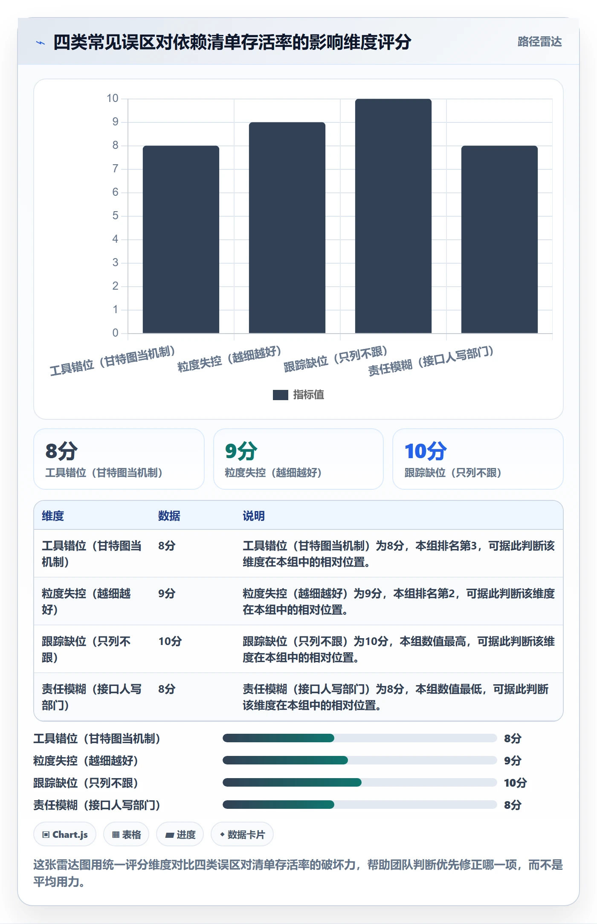Click the description containing 本组数值最高
This screenshot has width=597, height=924.
[x=399, y=649]
